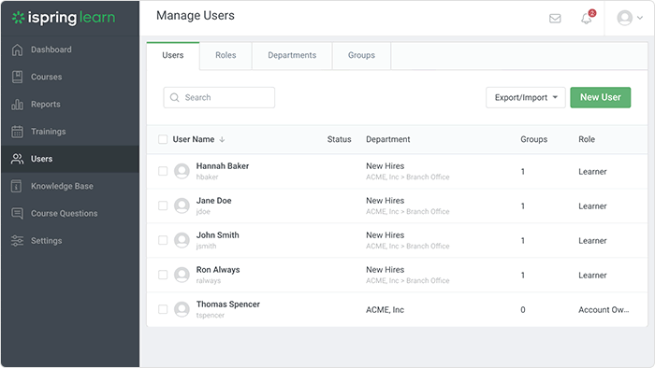
Task: Expand the account menu chevron
Action: click(x=639, y=18)
